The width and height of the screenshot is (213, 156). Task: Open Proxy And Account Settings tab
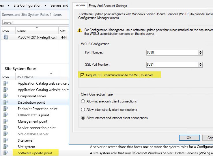pyautogui.click(x=108, y=6)
